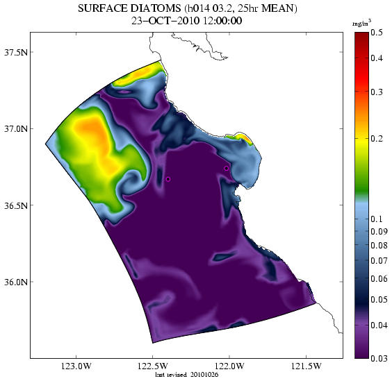Click the 123.0W longitude label

76,366
